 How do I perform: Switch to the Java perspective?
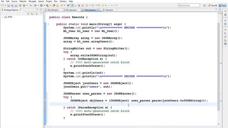tap(223, 6)
